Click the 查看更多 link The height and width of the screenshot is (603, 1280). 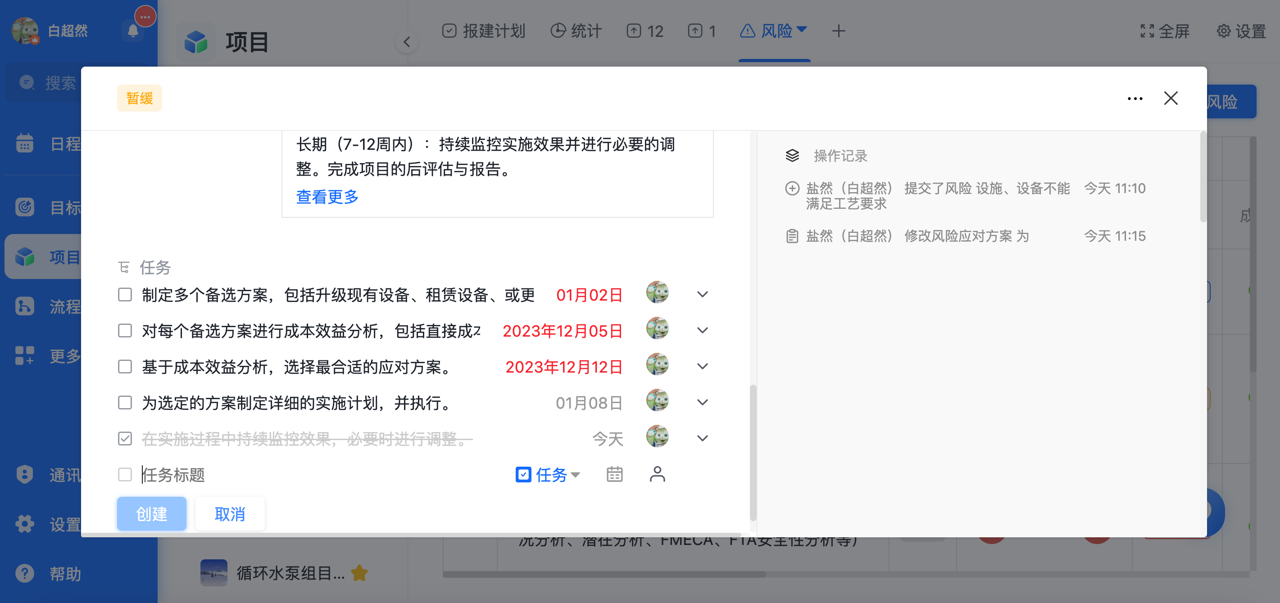point(327,197)
